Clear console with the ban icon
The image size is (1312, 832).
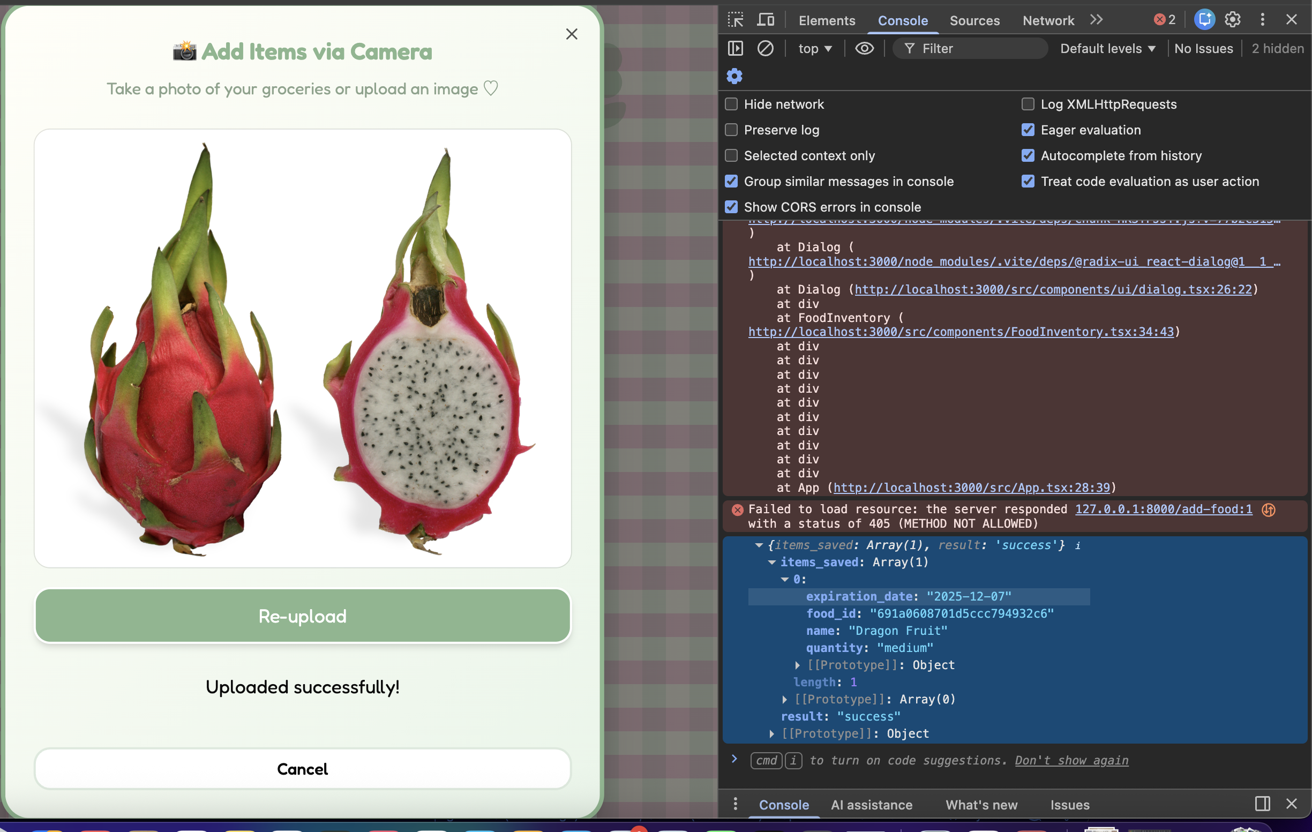[765, 49]
